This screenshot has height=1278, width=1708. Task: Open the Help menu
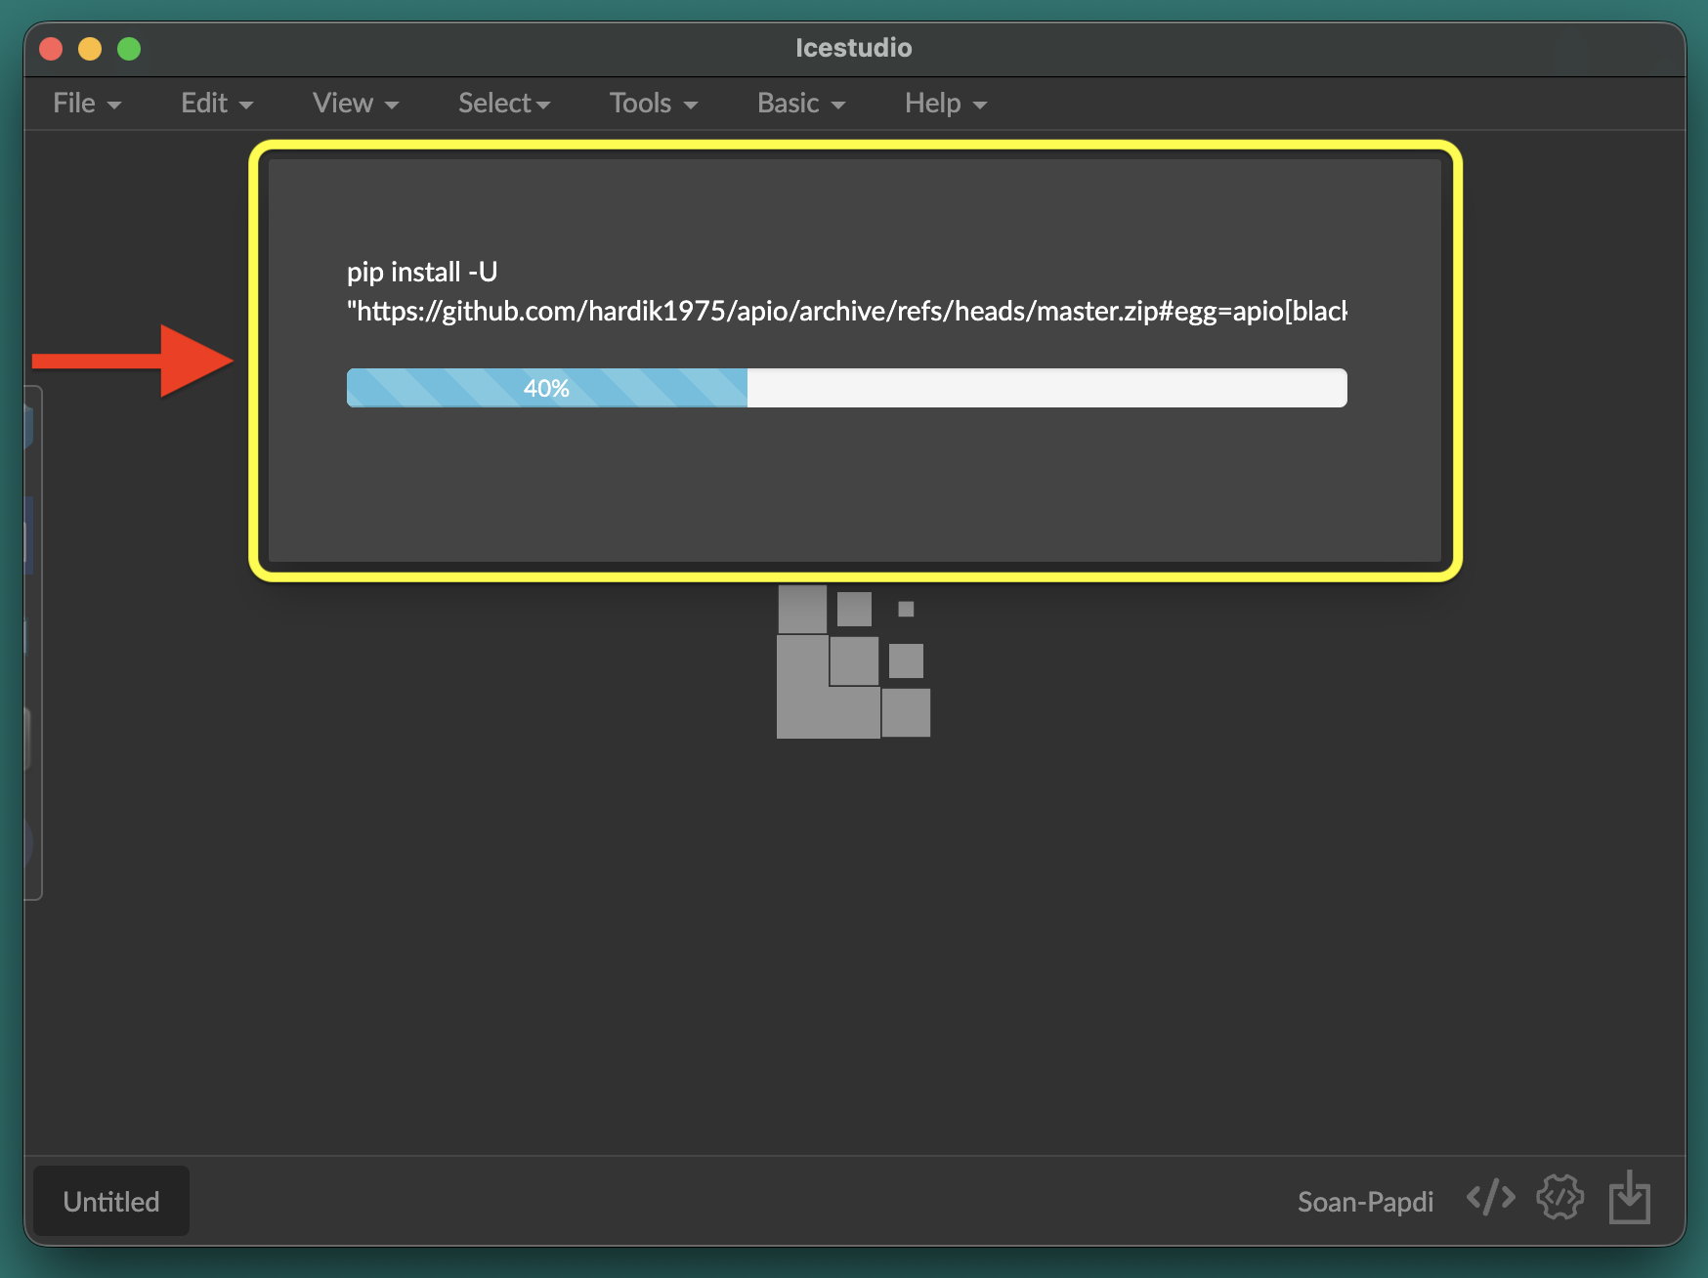[x=946, y=104]
